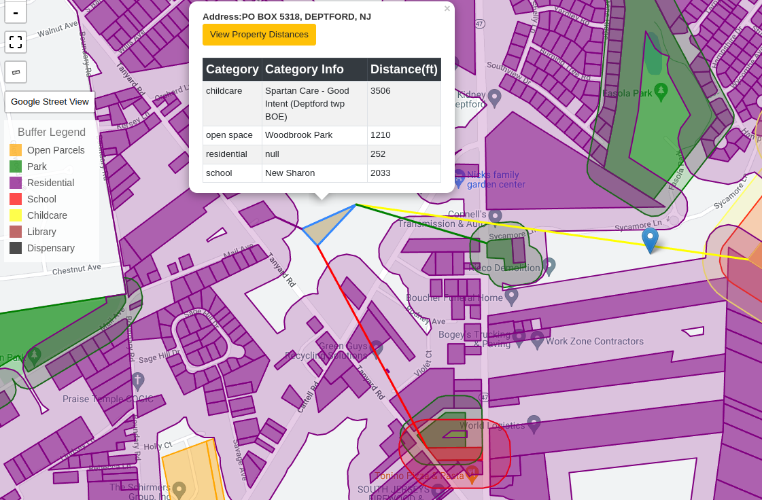Click the Kidney Deptford location pin

[x=494, y=98]
